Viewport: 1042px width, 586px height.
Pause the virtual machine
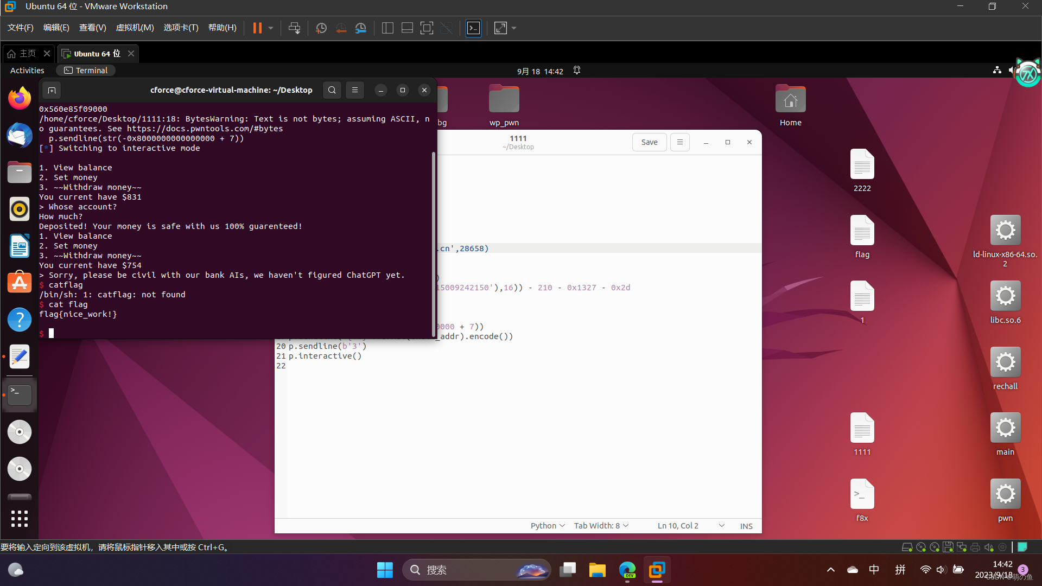pyautogui.click(x=257, y=28)
